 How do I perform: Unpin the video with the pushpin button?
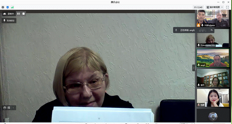pos(9,21)
